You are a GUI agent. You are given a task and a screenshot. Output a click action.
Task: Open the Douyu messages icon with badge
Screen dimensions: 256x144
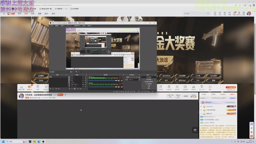(235, 13)
